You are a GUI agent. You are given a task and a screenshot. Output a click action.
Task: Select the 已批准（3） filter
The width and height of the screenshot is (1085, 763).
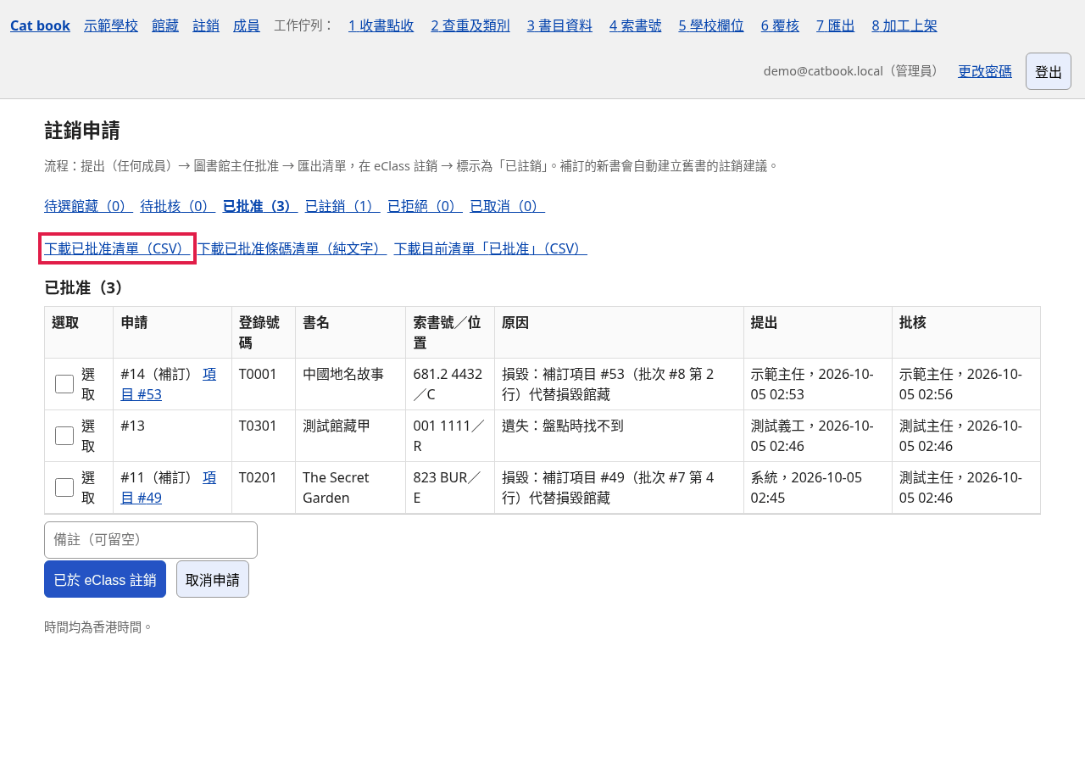(x=260, y=206)
